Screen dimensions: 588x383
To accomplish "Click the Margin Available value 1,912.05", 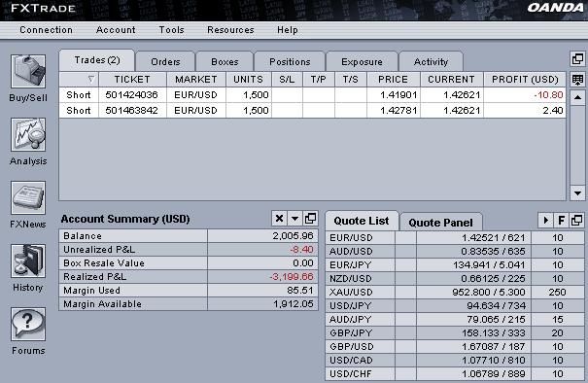I will 294,304.
